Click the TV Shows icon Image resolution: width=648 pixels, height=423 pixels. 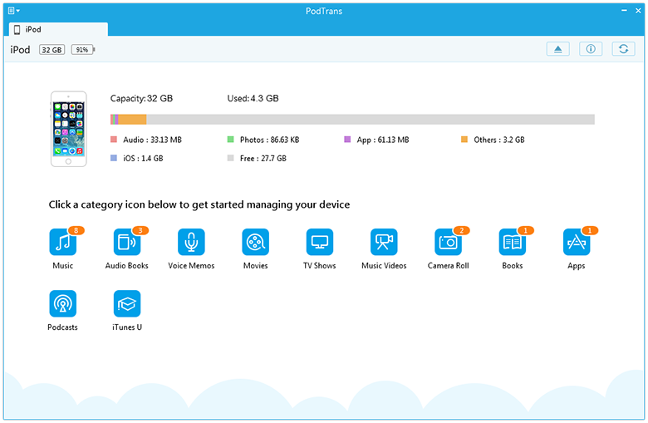point(320,242)
